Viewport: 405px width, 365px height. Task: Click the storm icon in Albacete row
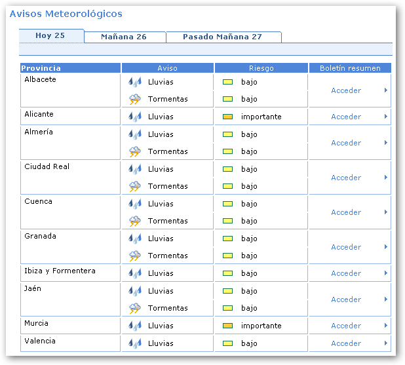[x=135, y=100]
